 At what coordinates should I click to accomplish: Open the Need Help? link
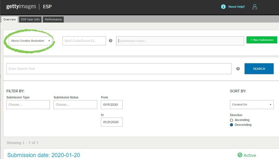tap(236, 7)
